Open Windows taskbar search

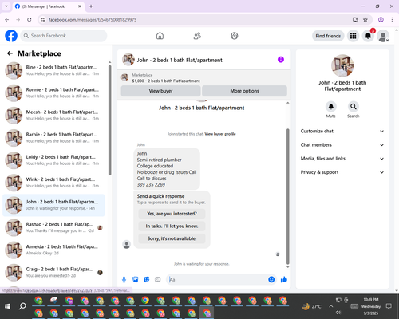(x=22, y=306)
